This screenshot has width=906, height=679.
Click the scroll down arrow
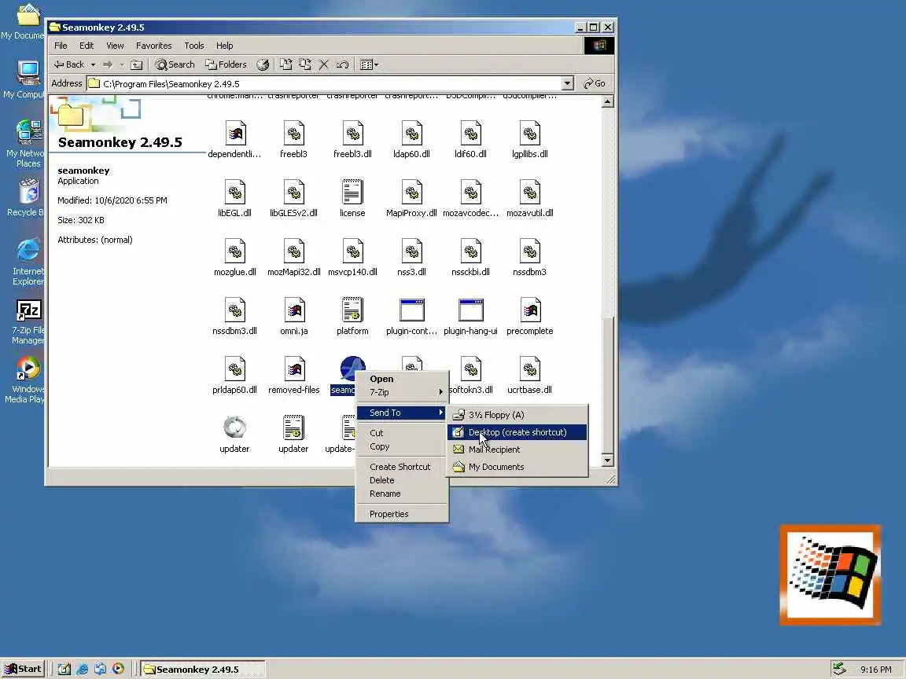pyautogui.click(x=607, y=461)
